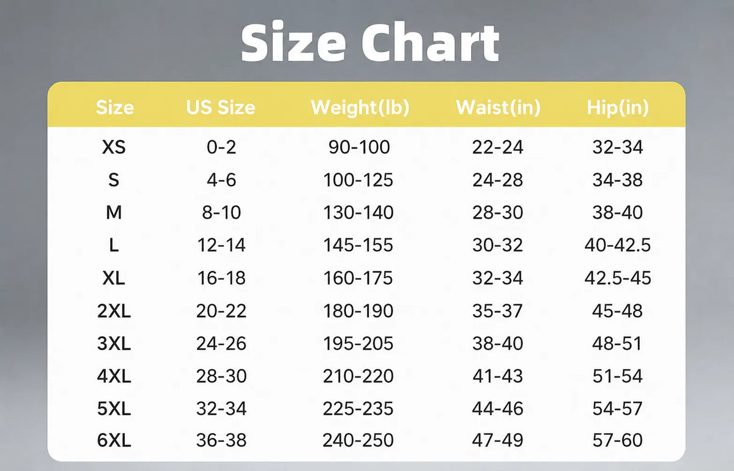Choose the XL size label
Screen dimensions: 734x471
click(114, 278)
